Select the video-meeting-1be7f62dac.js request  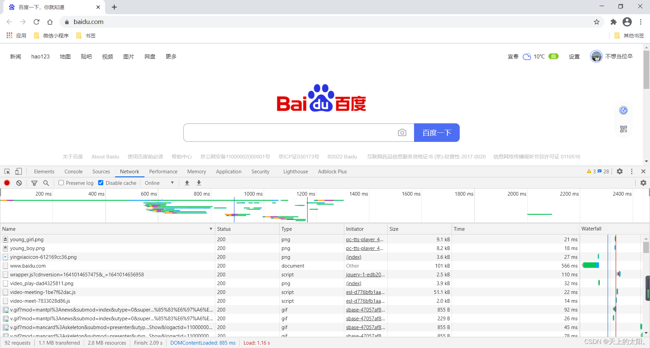pyautogui.click(x=43, y=292)
